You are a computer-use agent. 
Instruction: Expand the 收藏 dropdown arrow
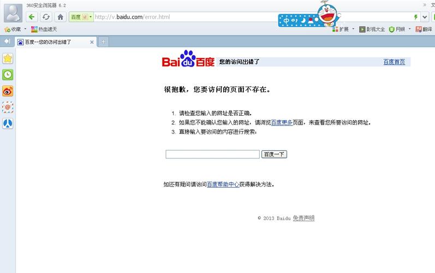[x=25, y=29]
